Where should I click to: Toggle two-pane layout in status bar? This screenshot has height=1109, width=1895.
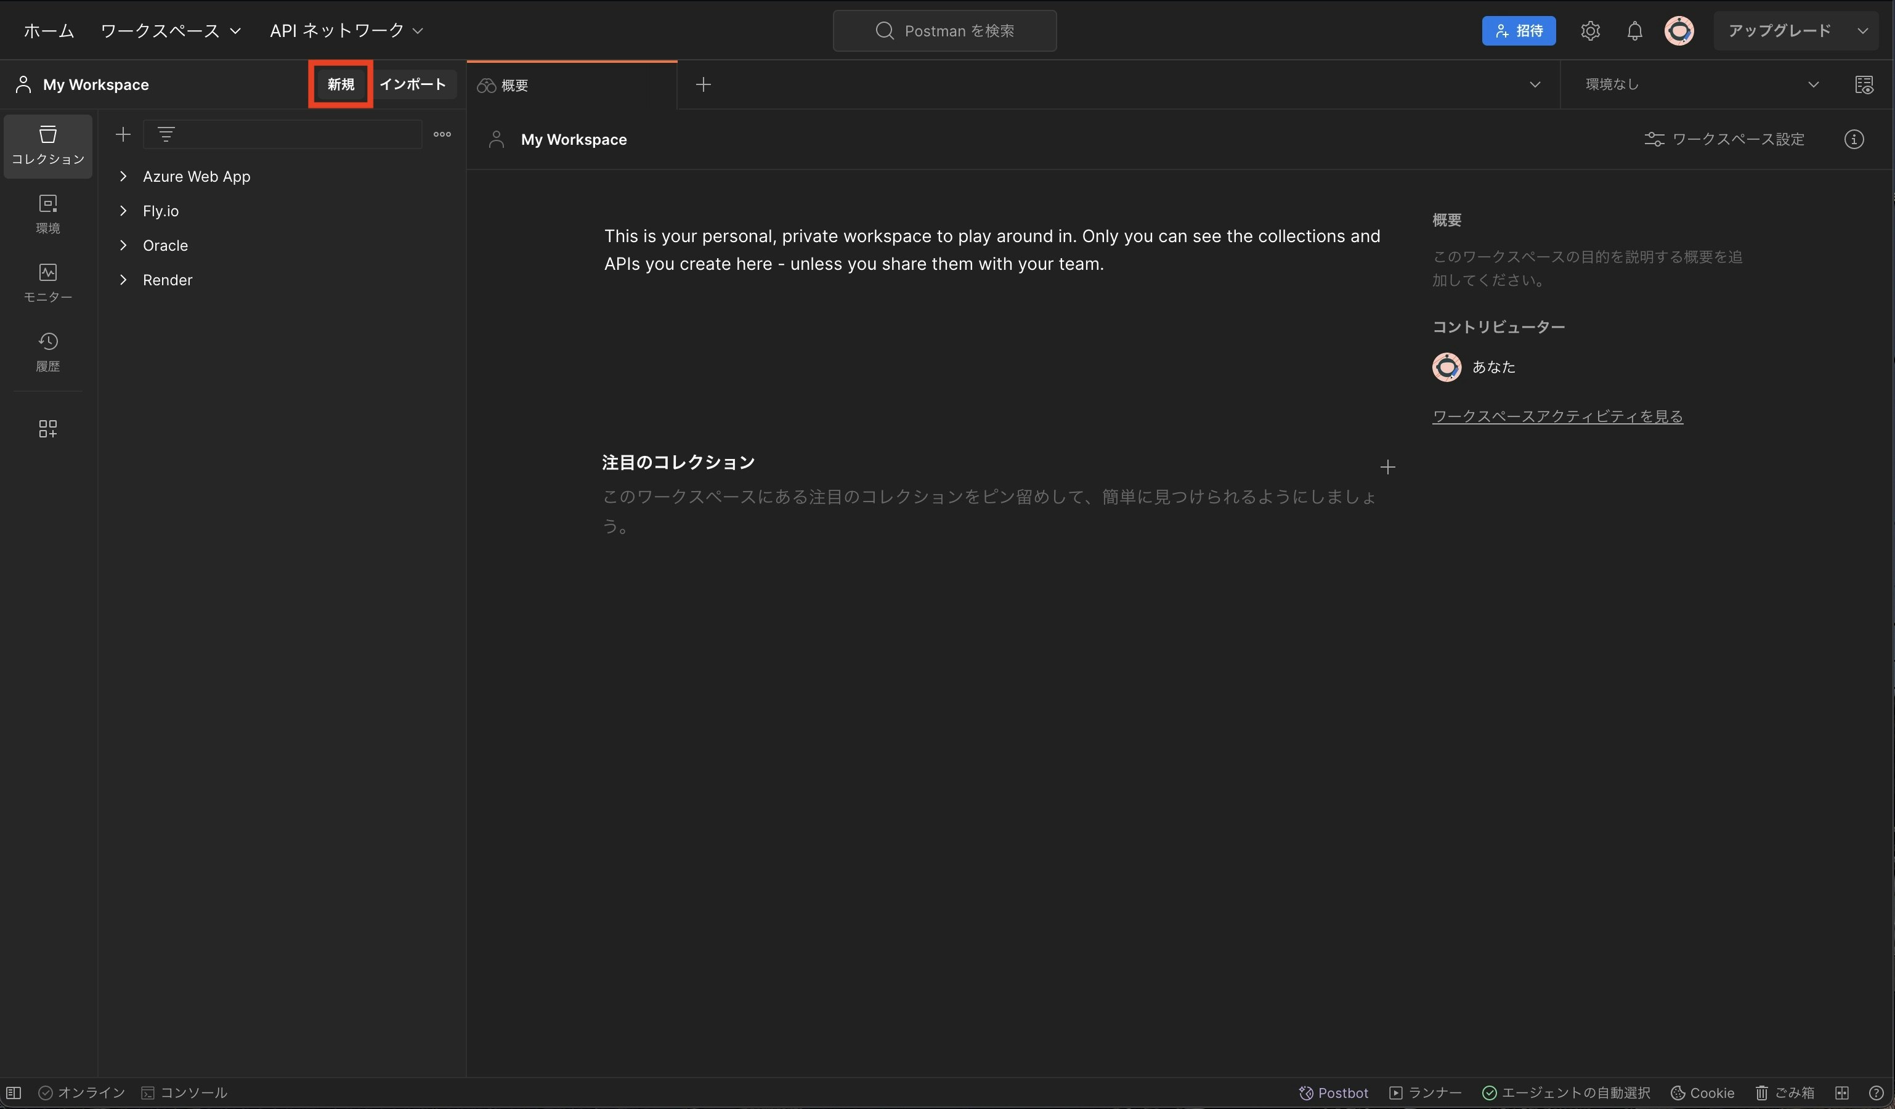pyautogui.click(x=1841, y=1092)
